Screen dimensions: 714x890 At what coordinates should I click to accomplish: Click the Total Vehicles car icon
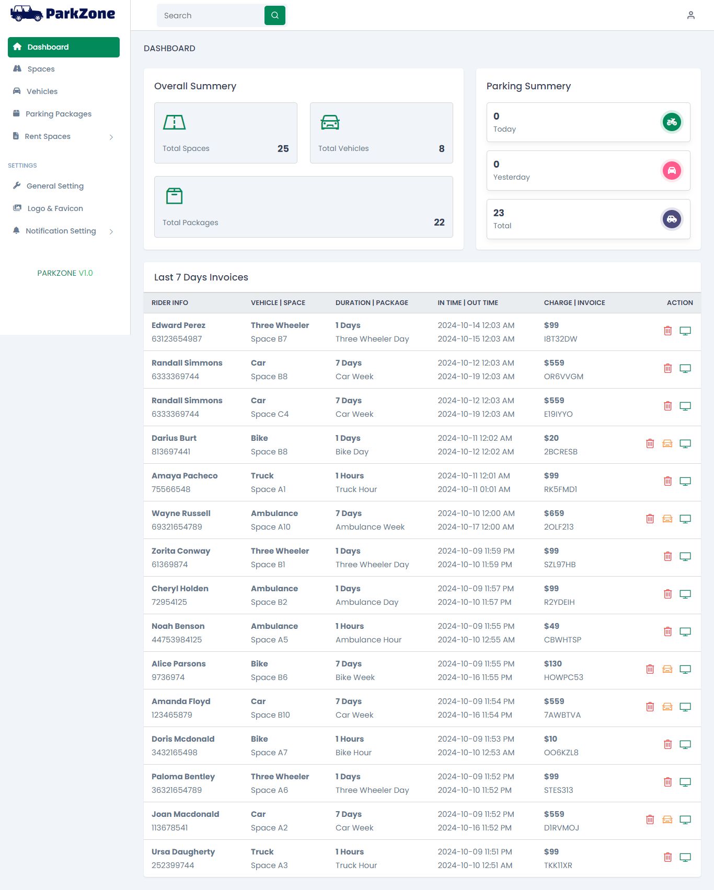330,122
